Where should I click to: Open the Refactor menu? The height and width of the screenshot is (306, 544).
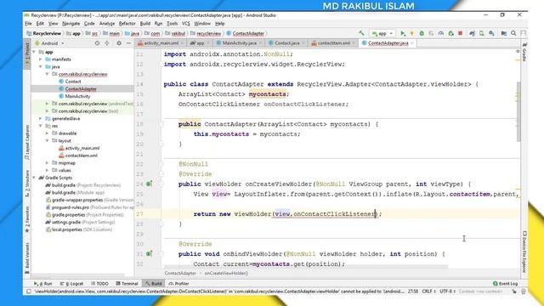(x=127, y=24)
